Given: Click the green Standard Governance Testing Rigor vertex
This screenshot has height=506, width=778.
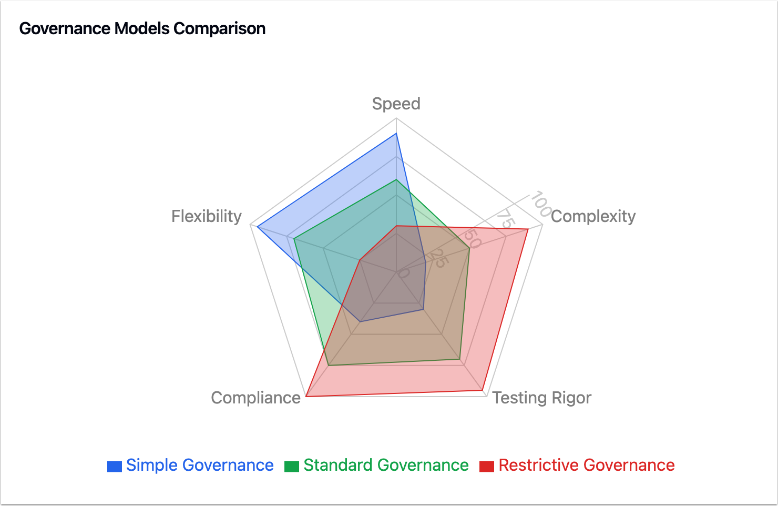Looking at the screenshot, I should pyautogui.click(x=460, y=359).
